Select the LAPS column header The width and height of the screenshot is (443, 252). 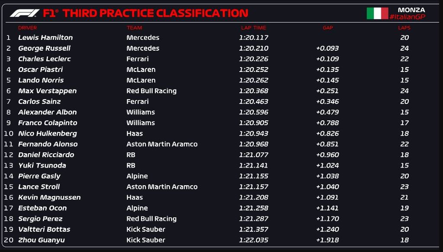coord(404,28)
